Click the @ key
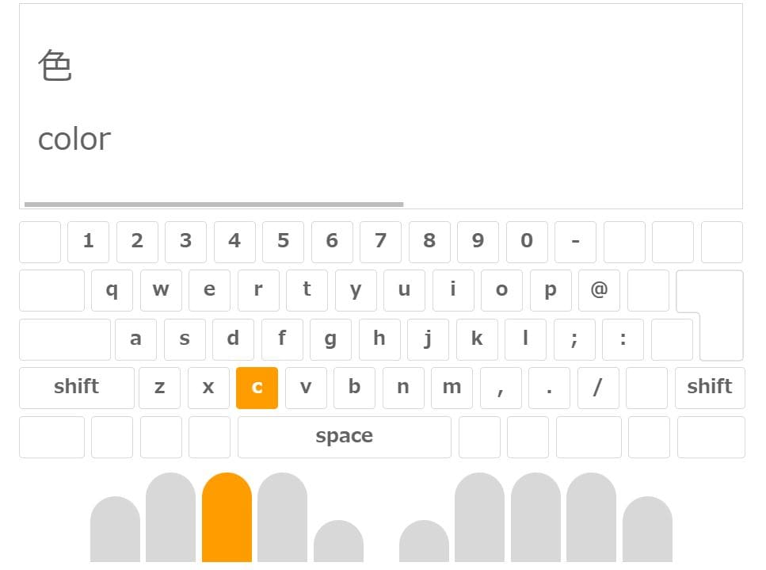This screenshot has height=570, width=766. coord(599,290)
